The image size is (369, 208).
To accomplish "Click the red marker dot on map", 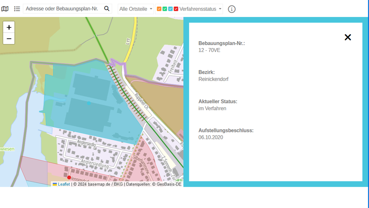I will pyautogui.click(x=69, y=178).
